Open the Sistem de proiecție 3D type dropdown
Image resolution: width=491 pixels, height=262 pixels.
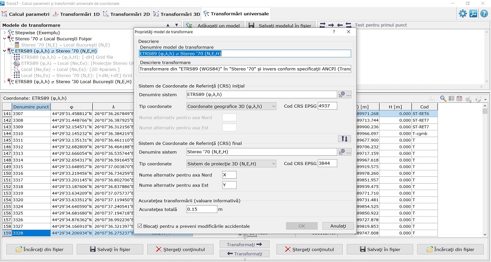tap(231, 164)
